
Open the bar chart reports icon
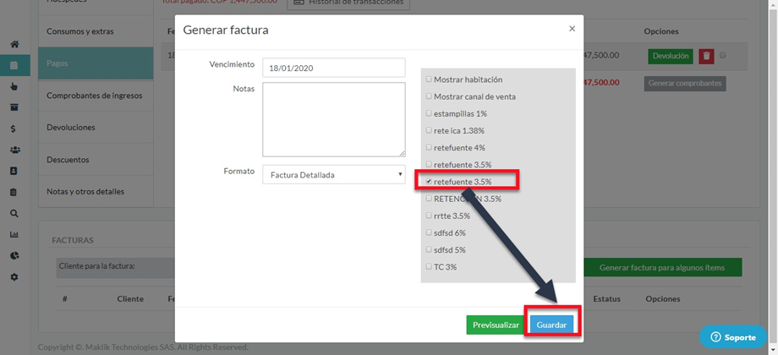pos(14,235)
